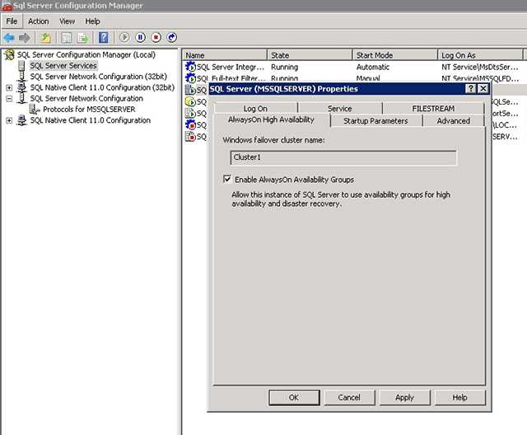The width and height of the screenshot is (527, 435).
Task: Click the Forward arrow toolbar icon
Action: click(x=25, y=38)
